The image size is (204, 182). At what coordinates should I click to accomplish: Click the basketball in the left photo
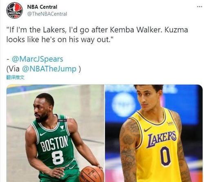point(91,174)
